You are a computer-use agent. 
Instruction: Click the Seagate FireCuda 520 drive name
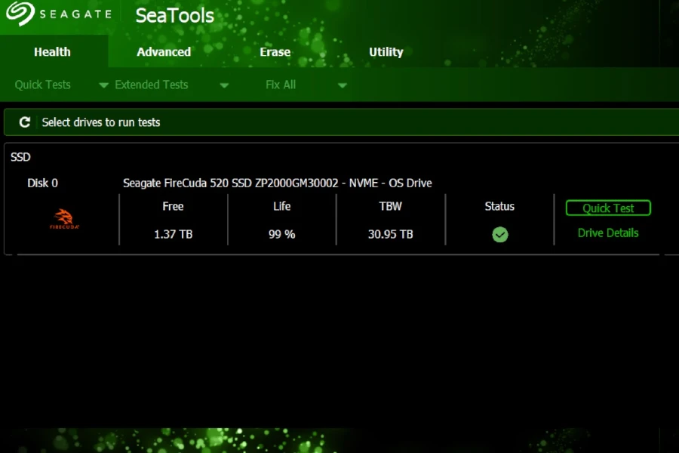[277, 183]
